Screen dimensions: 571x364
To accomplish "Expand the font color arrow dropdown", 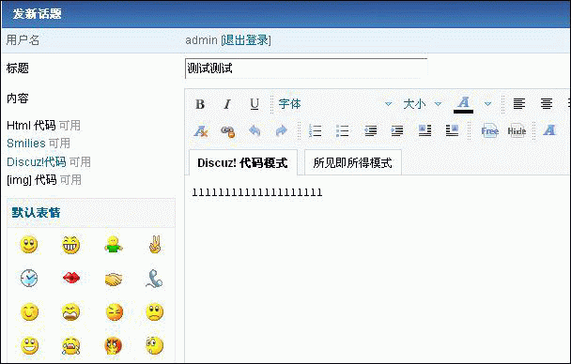I will click(488, 104).
